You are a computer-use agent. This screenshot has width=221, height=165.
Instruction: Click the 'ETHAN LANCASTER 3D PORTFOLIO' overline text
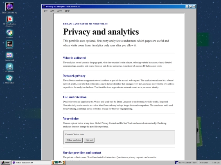(85, 24)
